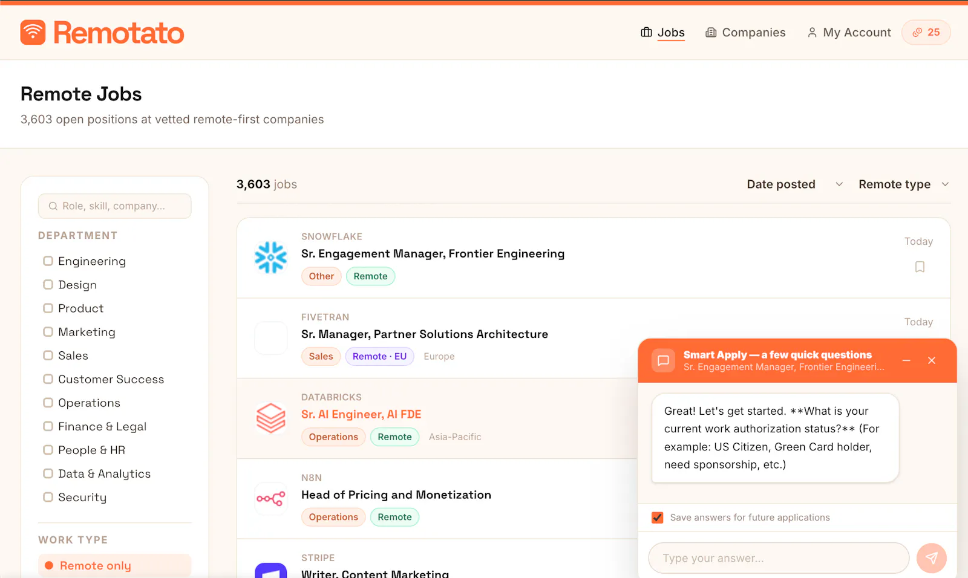Click the Databricks company logo
The image size is (968, 578).
pyautogui.click(x=270, y=418)
